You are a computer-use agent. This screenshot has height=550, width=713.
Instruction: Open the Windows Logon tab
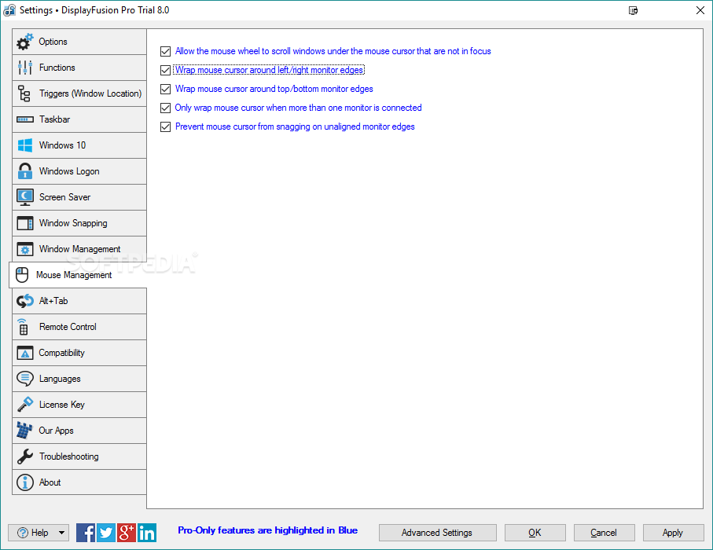click(79, 171)
